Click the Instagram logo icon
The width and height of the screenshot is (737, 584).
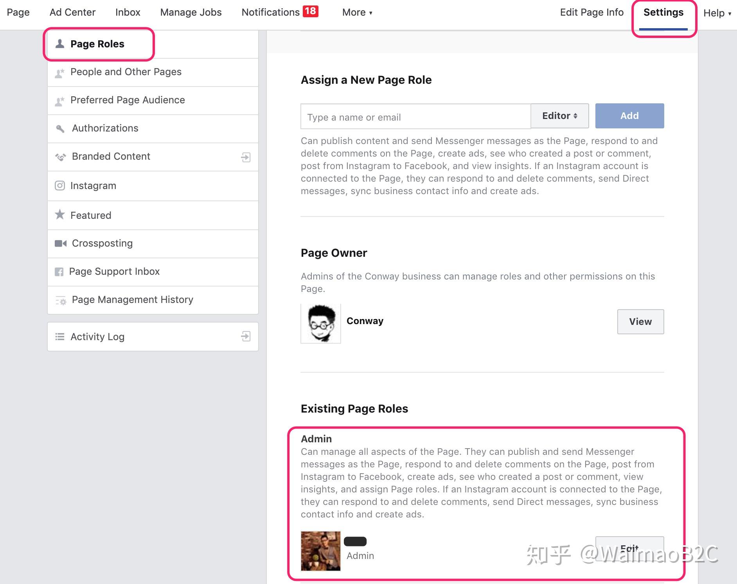60,186
